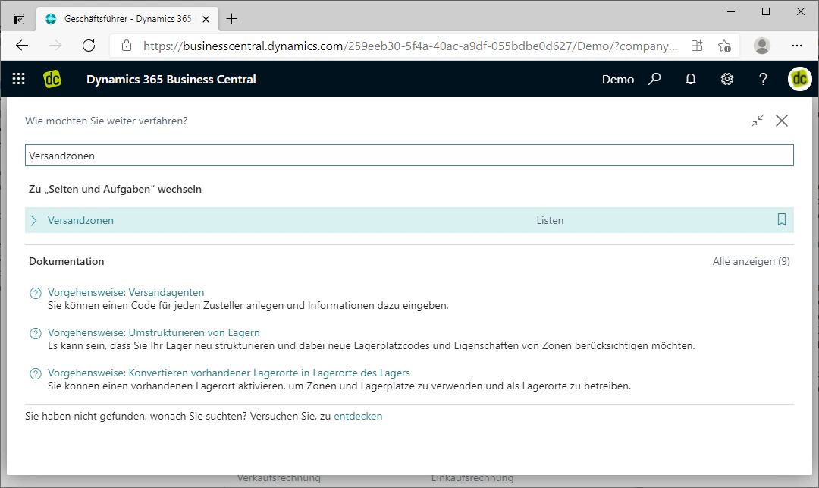Open Vorgehensweise: Umstrukturieren von Lagern article
Viewport: 819px width, 488px height.
tap(153, 333)
